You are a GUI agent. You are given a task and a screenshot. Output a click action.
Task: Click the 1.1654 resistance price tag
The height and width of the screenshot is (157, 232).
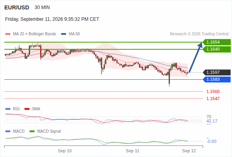click(x=217, y=42)
